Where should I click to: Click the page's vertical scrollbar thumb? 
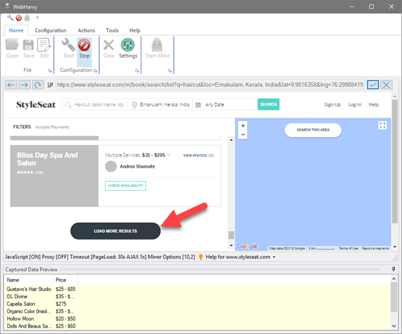[x=230, y=235]
